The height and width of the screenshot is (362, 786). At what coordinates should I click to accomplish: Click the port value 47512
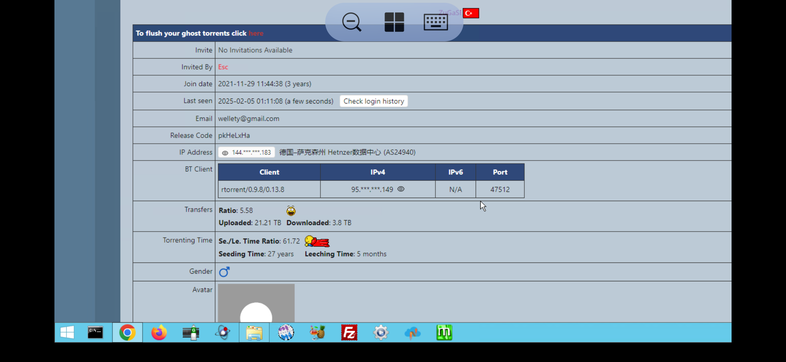(x=500, y=189)
